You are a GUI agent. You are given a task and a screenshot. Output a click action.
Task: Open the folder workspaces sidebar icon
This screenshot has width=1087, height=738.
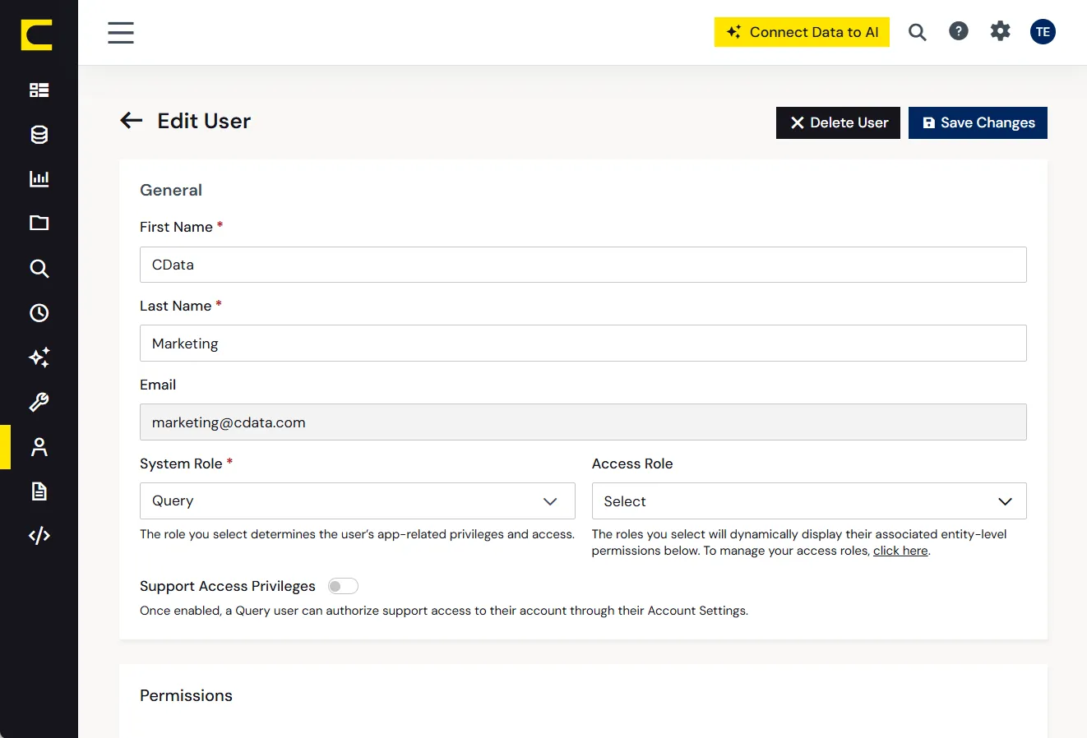(x=39, y=223)
